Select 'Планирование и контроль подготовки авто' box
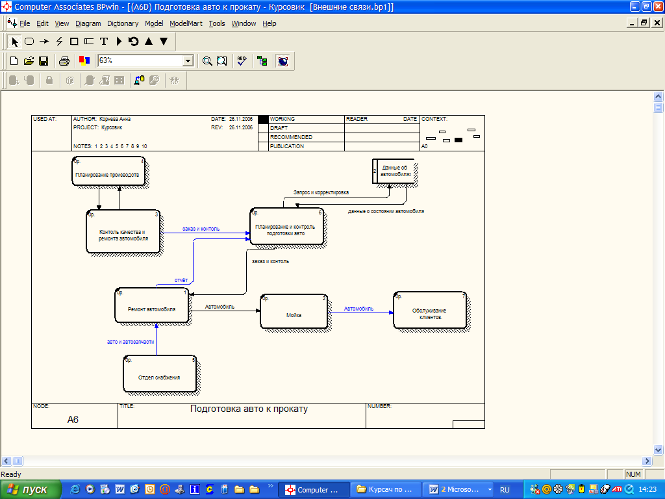 pos(286,226)
